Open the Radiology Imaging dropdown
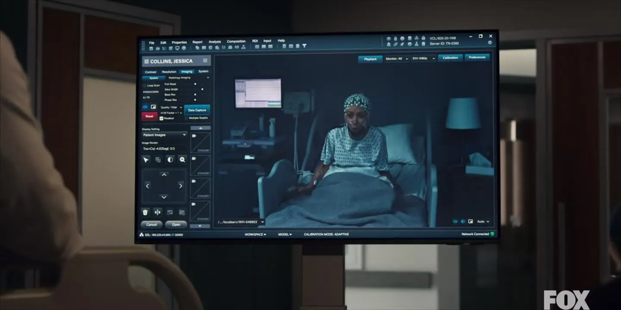 [189, 78]
